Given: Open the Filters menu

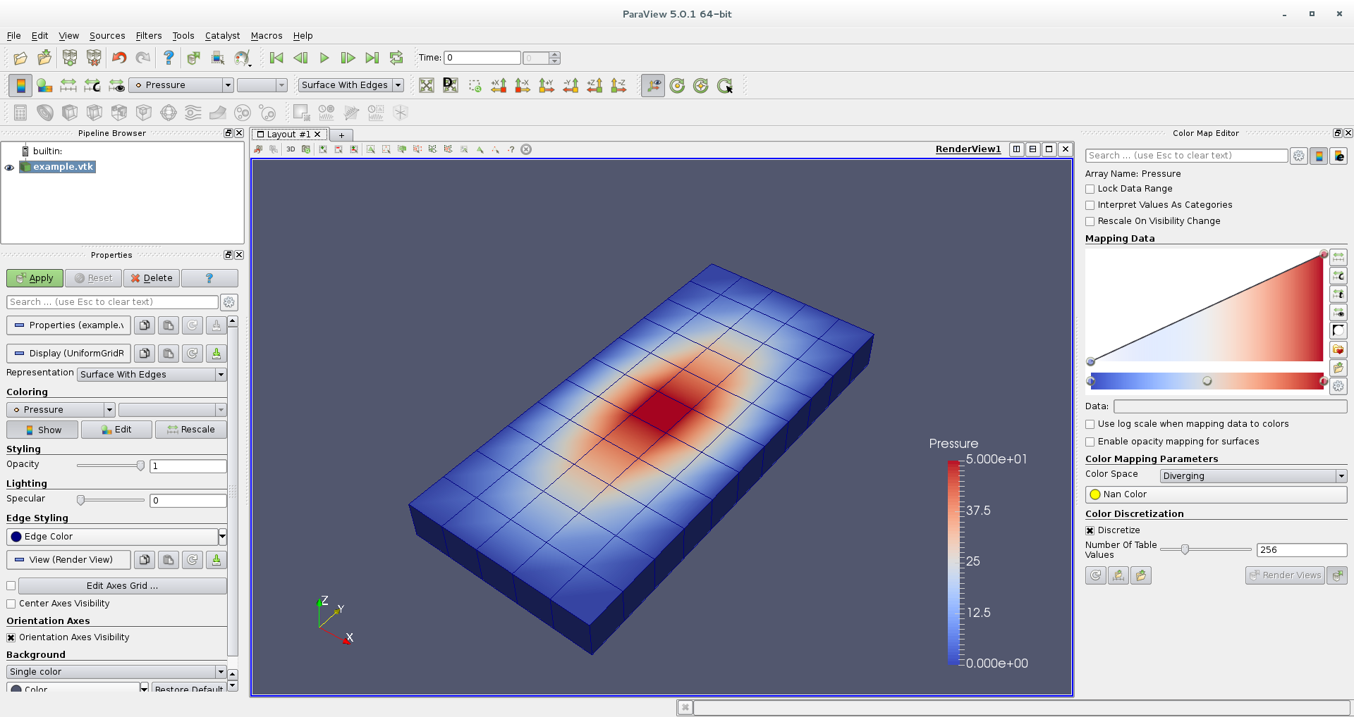Looking at the screenshot, I should coord(148,35).
